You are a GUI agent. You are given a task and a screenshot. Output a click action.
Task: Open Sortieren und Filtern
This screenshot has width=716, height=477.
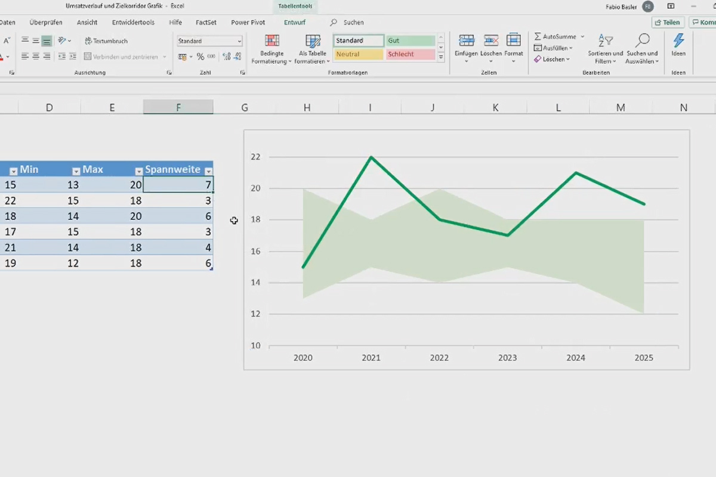pyautogui.click(x=605, y=49)
